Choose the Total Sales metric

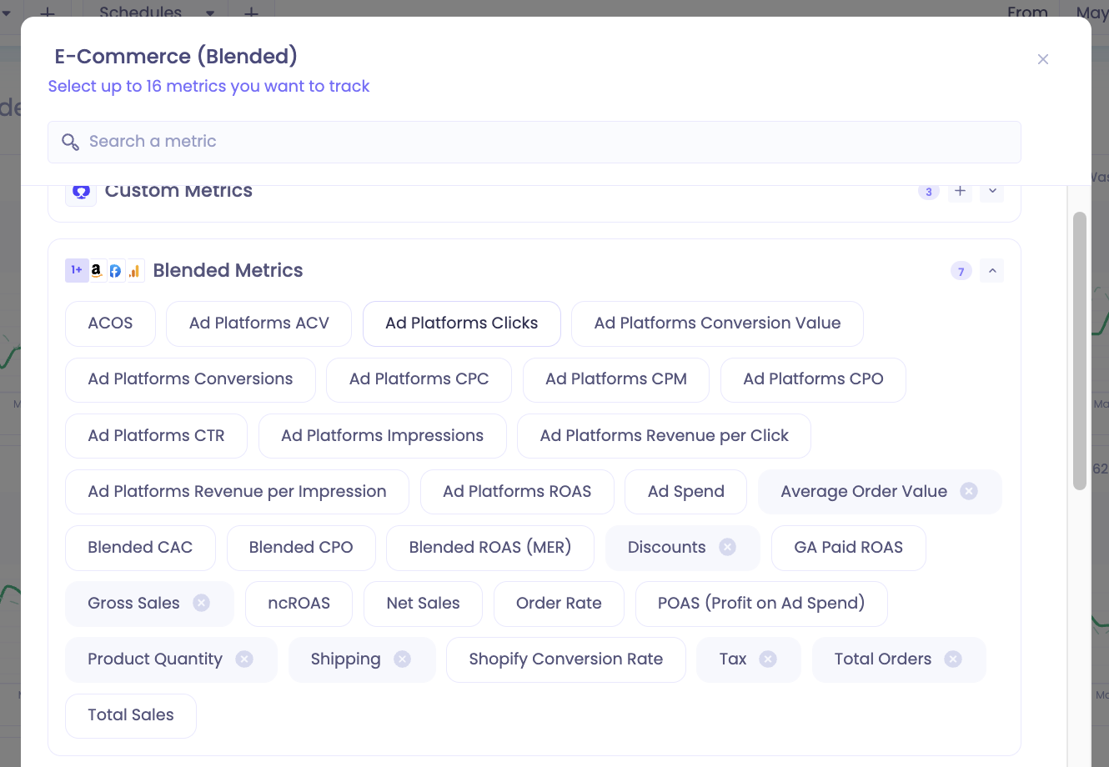click(x=131, y=715)
